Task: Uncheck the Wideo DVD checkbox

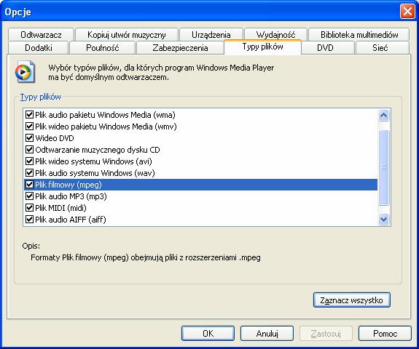Action: 29,138
